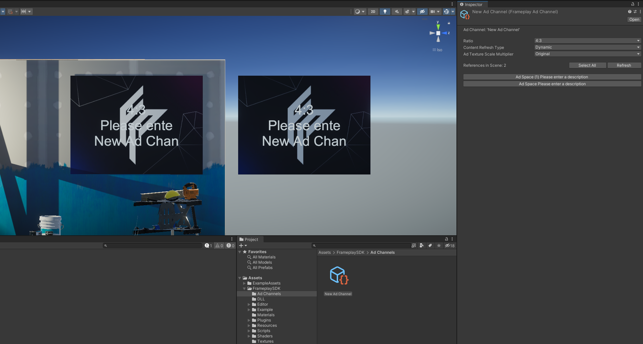Collapse the Assets folder tree
643x344 pixels.
(x=240, y=278)
